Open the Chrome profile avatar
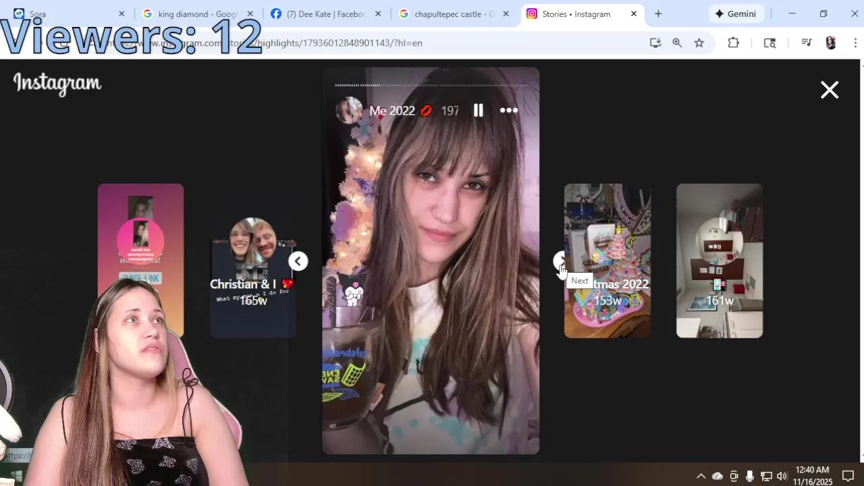 831,43
